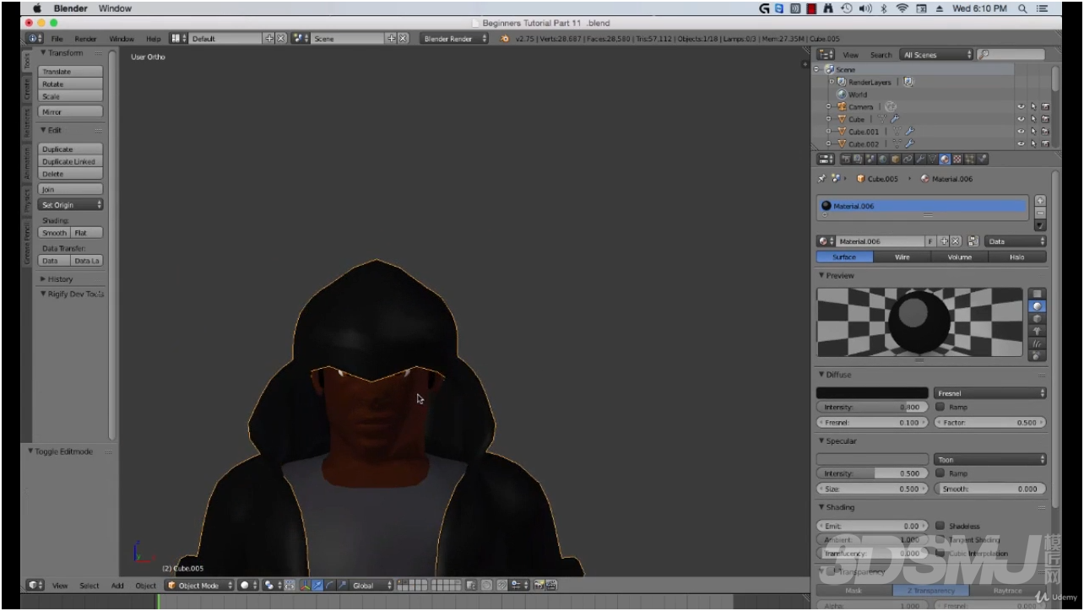Screen dimensions: 1084x611
Task: Open the Physics properties tab icon
Action: coord(982,159)
